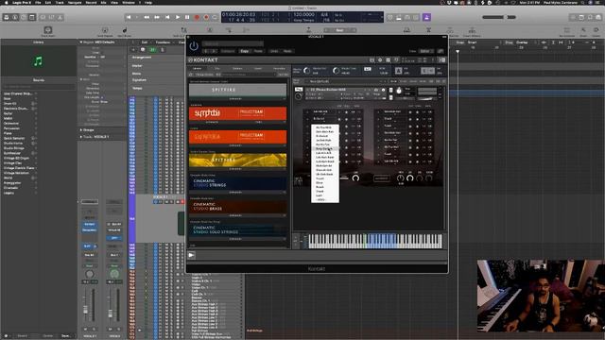Click the add track plus button

point(133,50)
